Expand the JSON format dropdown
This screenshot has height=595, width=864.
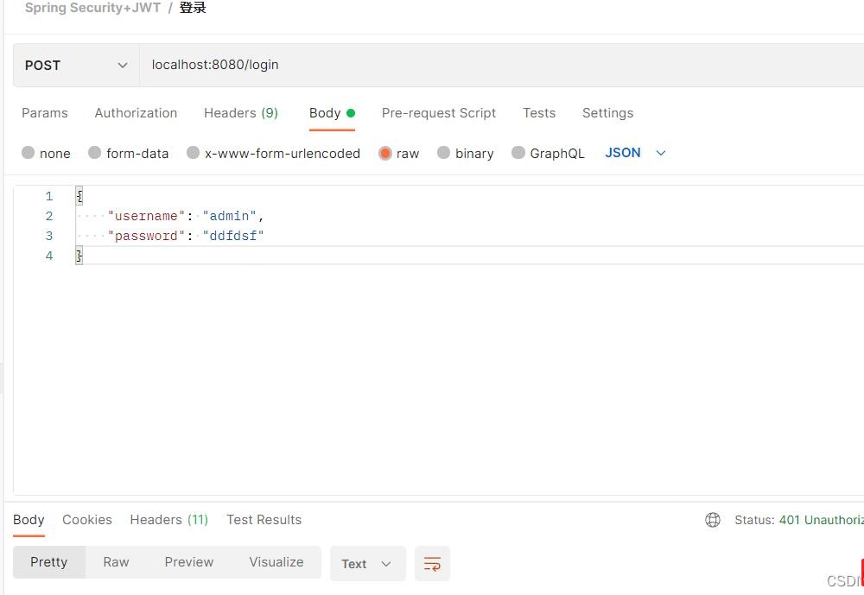tap(636, 153)
